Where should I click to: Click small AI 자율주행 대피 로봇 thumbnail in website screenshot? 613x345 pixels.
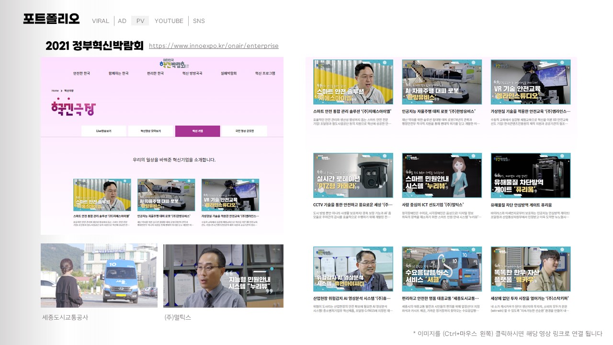(x=166, y=195)
